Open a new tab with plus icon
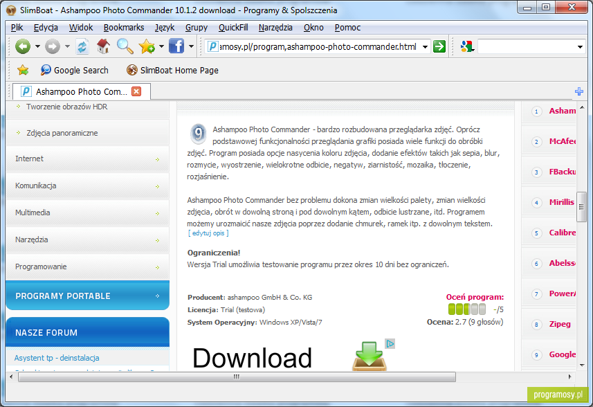The image size is (593, 407). click(578, 91)
